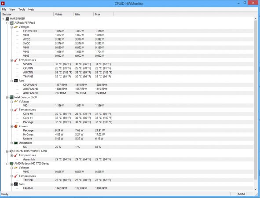Click the Ready status text
This screenshot has width=260, height=198.
click(4, 194)
